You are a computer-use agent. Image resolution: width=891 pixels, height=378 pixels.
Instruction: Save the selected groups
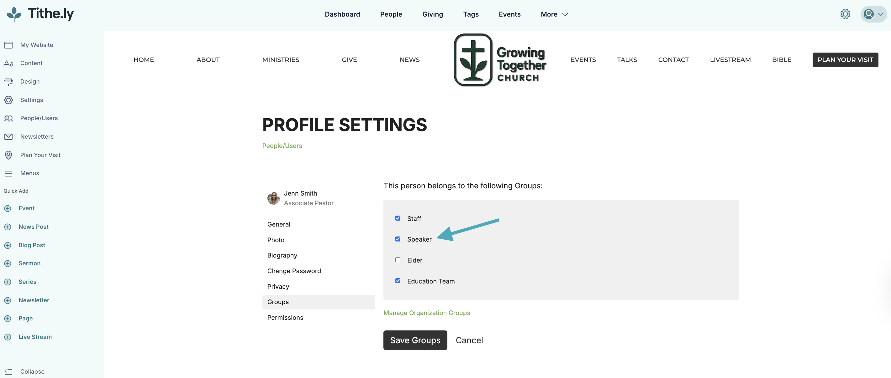click(x=415, y=340)
